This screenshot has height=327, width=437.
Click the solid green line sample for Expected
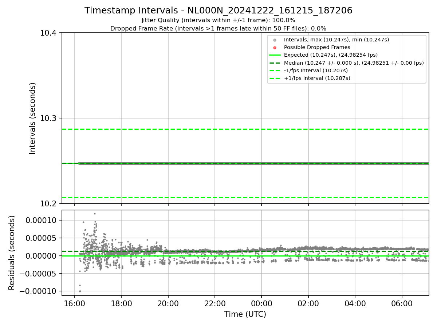pos(275,55)
